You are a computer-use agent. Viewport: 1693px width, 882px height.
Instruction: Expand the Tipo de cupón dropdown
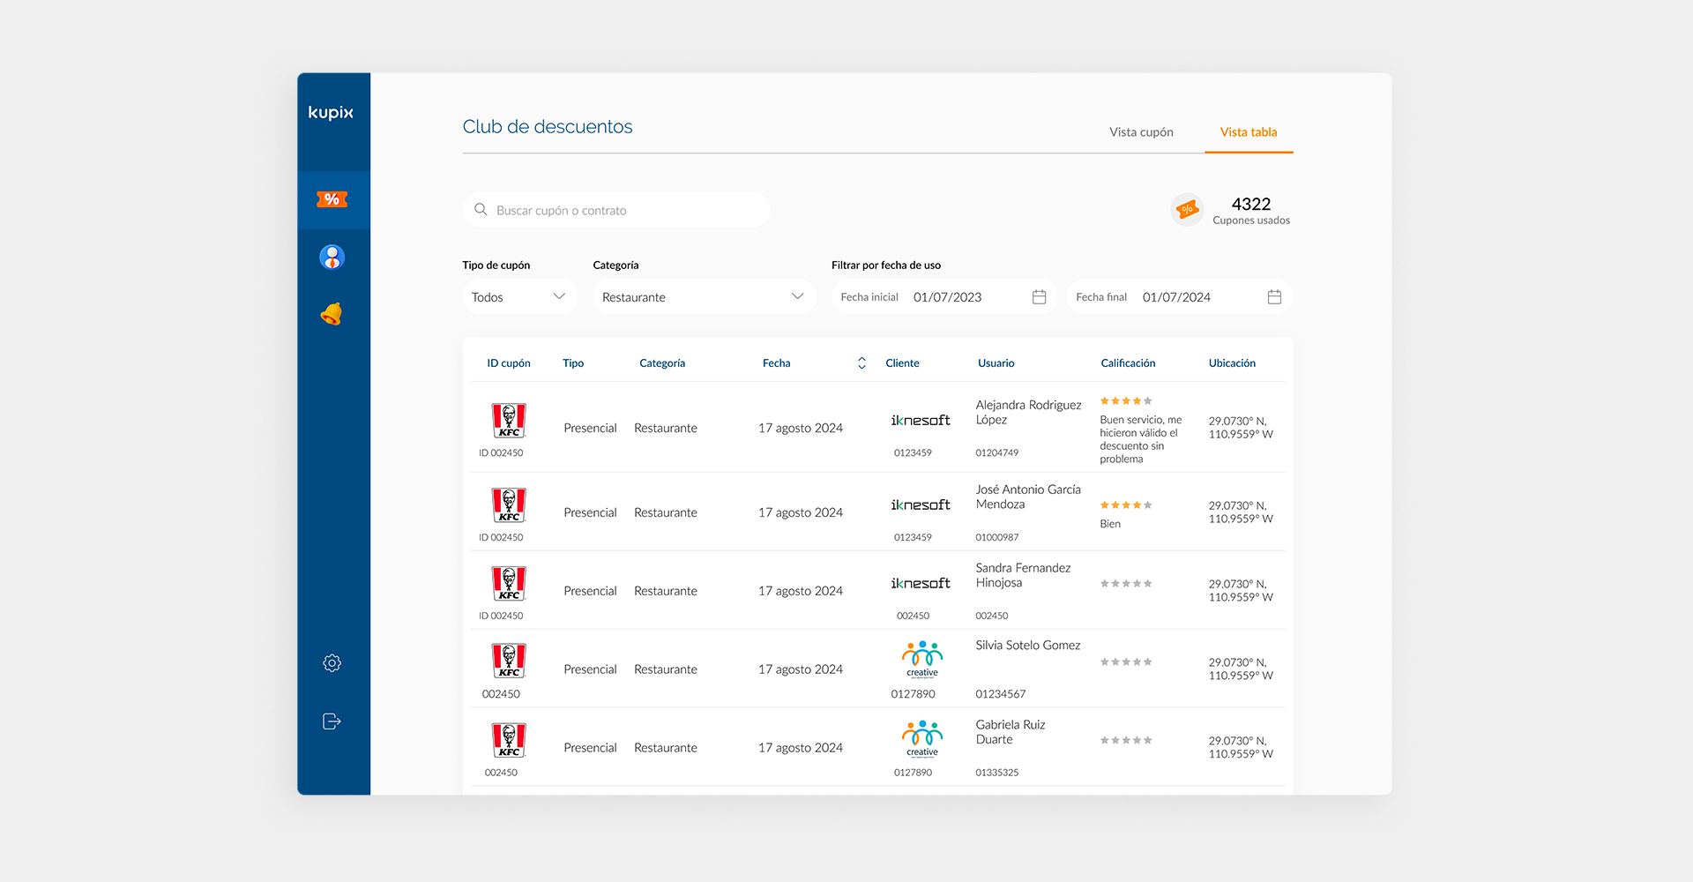click(x=519, y=297)
